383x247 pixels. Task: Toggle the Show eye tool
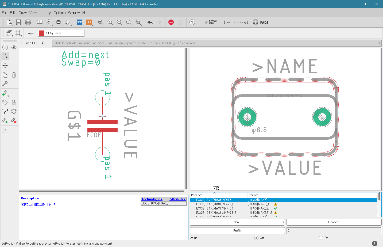(x=14, y=47)
